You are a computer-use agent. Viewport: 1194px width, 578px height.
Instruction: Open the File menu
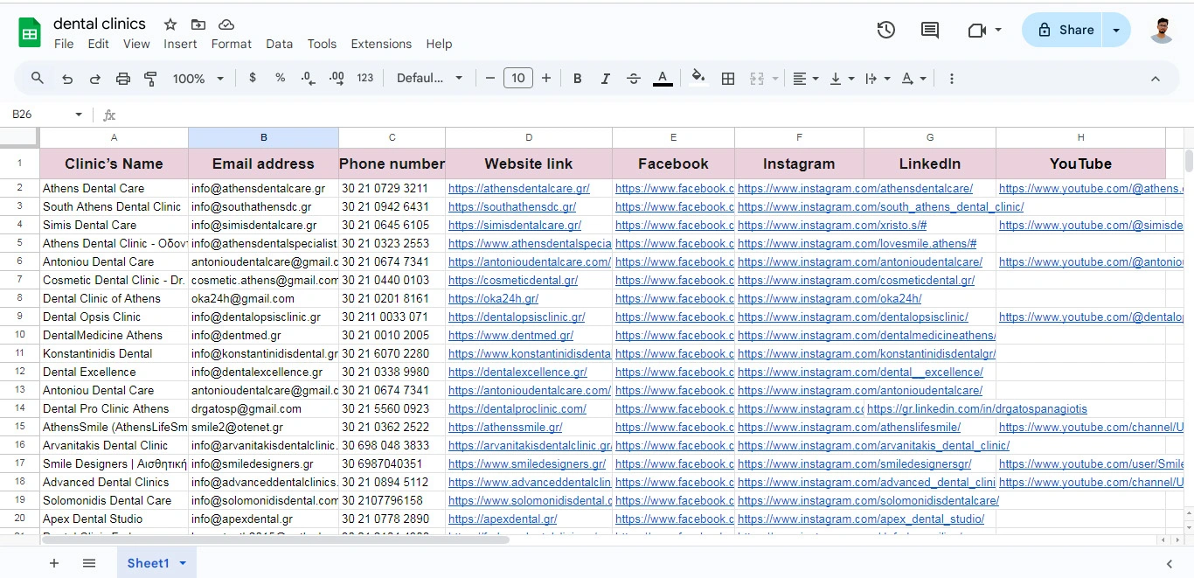pos(64,44)
